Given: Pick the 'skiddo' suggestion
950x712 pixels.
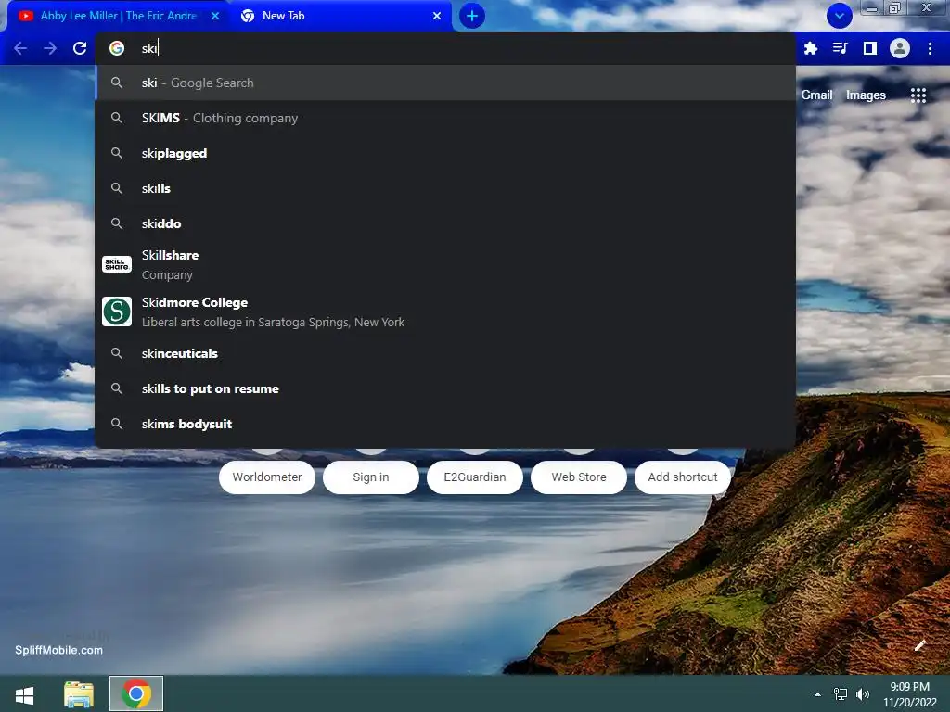Looking at the screenshot, I should point(445,223).
